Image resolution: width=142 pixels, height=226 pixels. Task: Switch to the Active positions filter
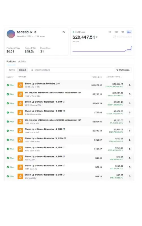pos(12,70)
